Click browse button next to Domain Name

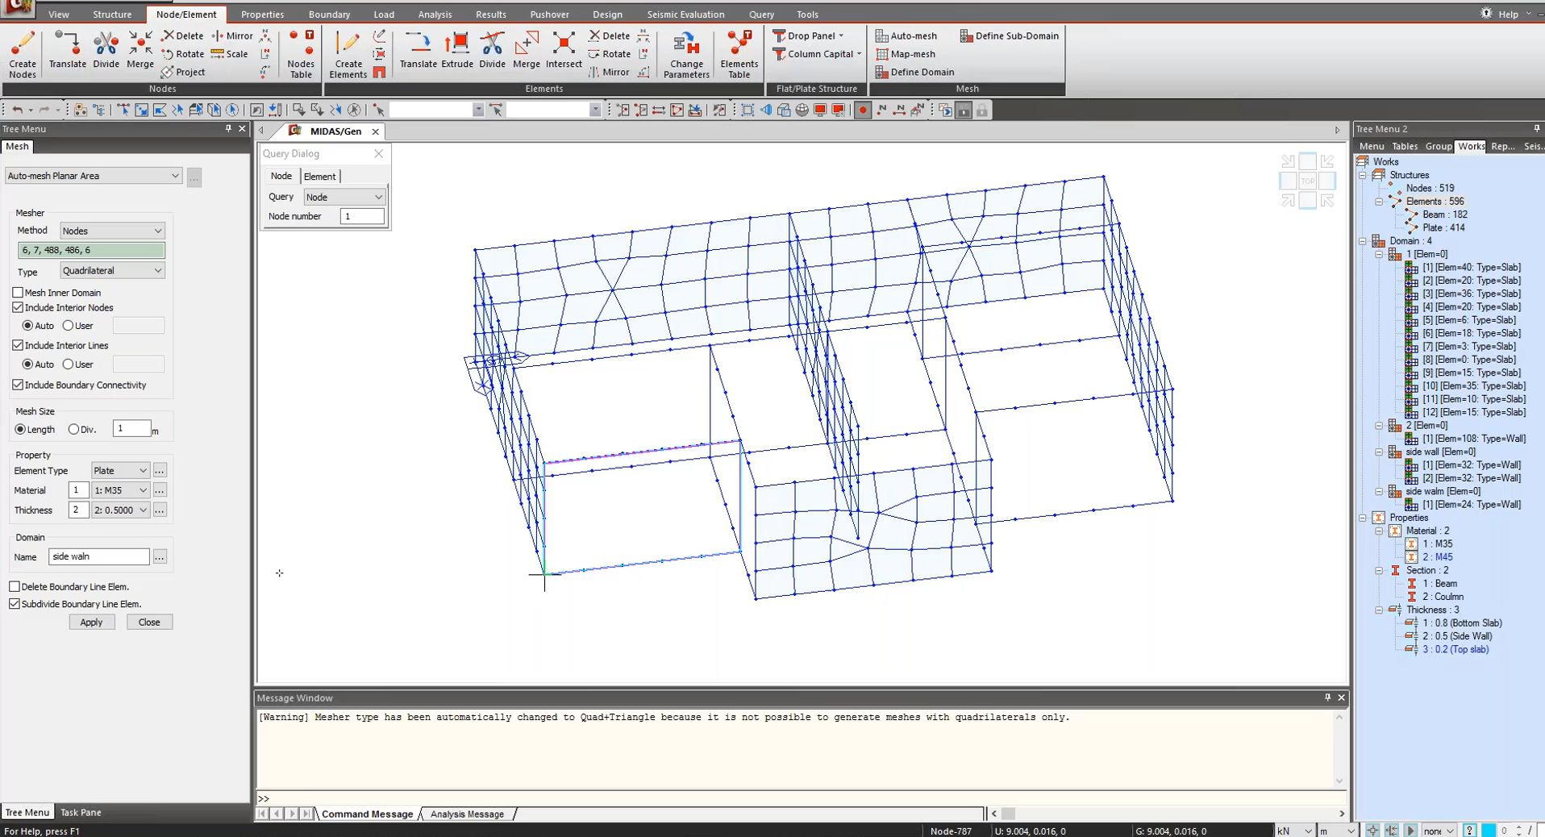click(x=160, y=556)
